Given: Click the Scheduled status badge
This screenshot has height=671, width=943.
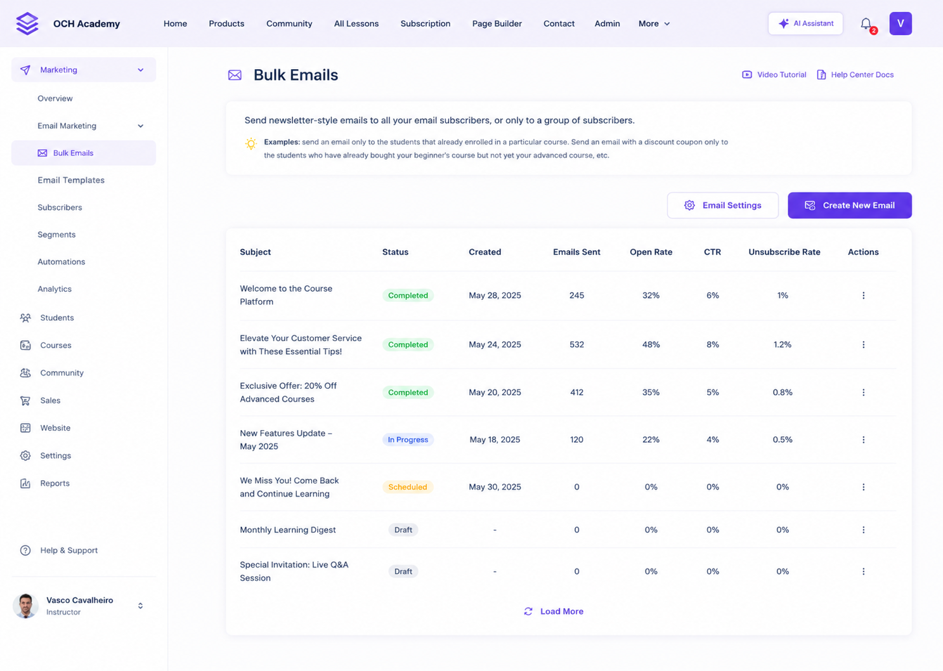Looking at the screenshot, I should pyautogui.click(x=408, y=487).
